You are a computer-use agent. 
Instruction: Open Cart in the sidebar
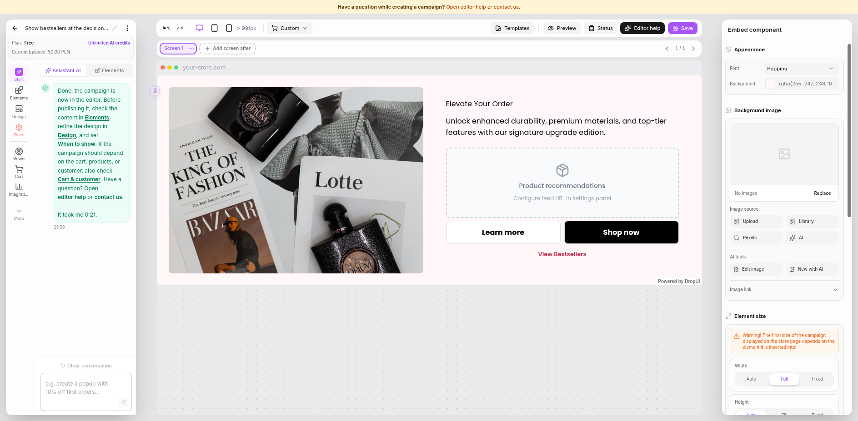[19, 172]
